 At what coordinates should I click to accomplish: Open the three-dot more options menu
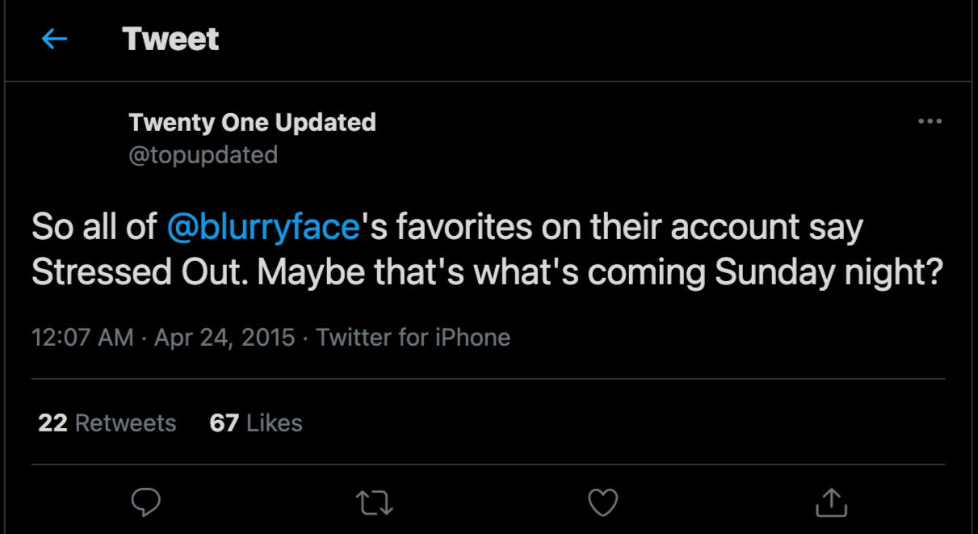pyautogui.click(x=930, y=122)
